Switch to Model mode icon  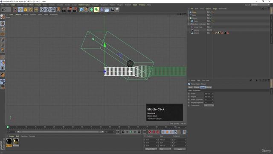[x=3, y=24]
